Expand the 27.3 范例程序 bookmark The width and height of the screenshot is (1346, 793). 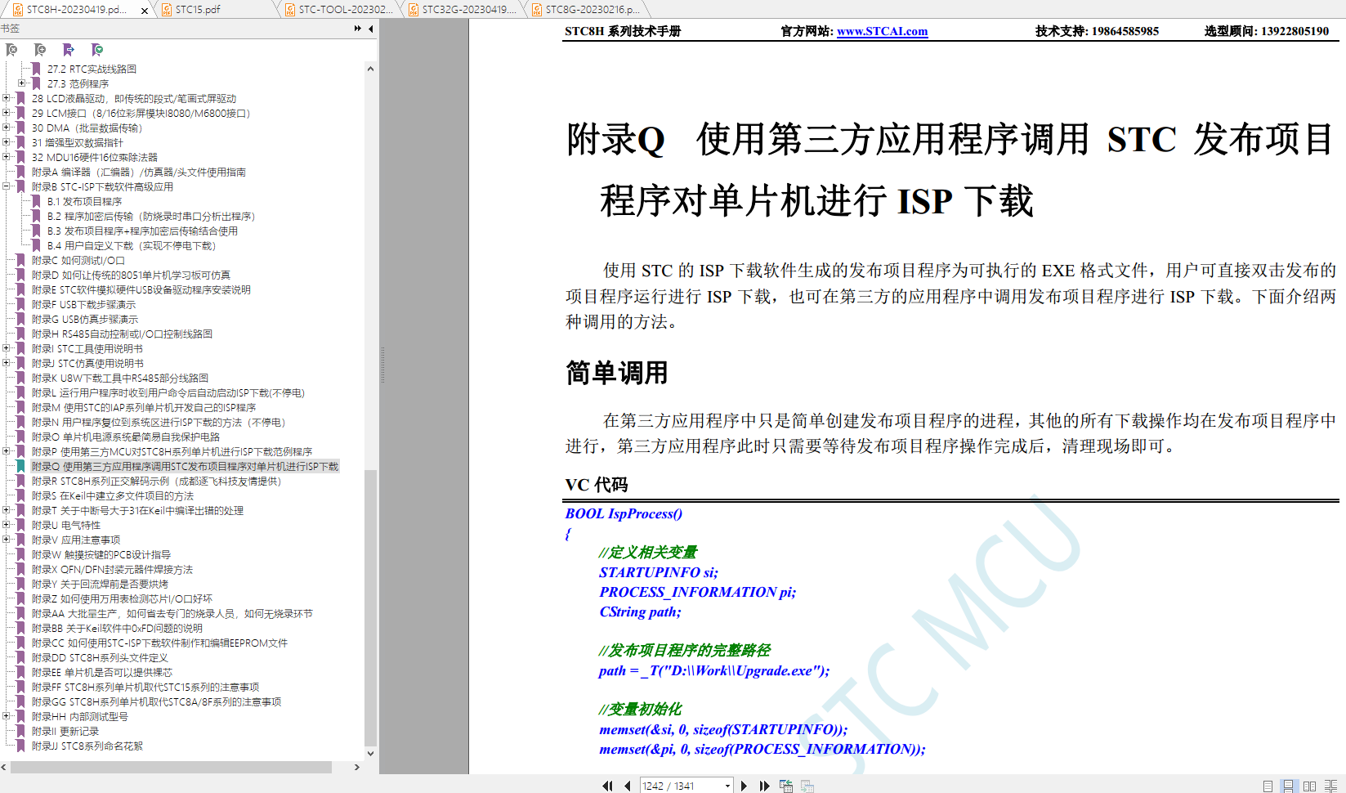click(21, 83)
